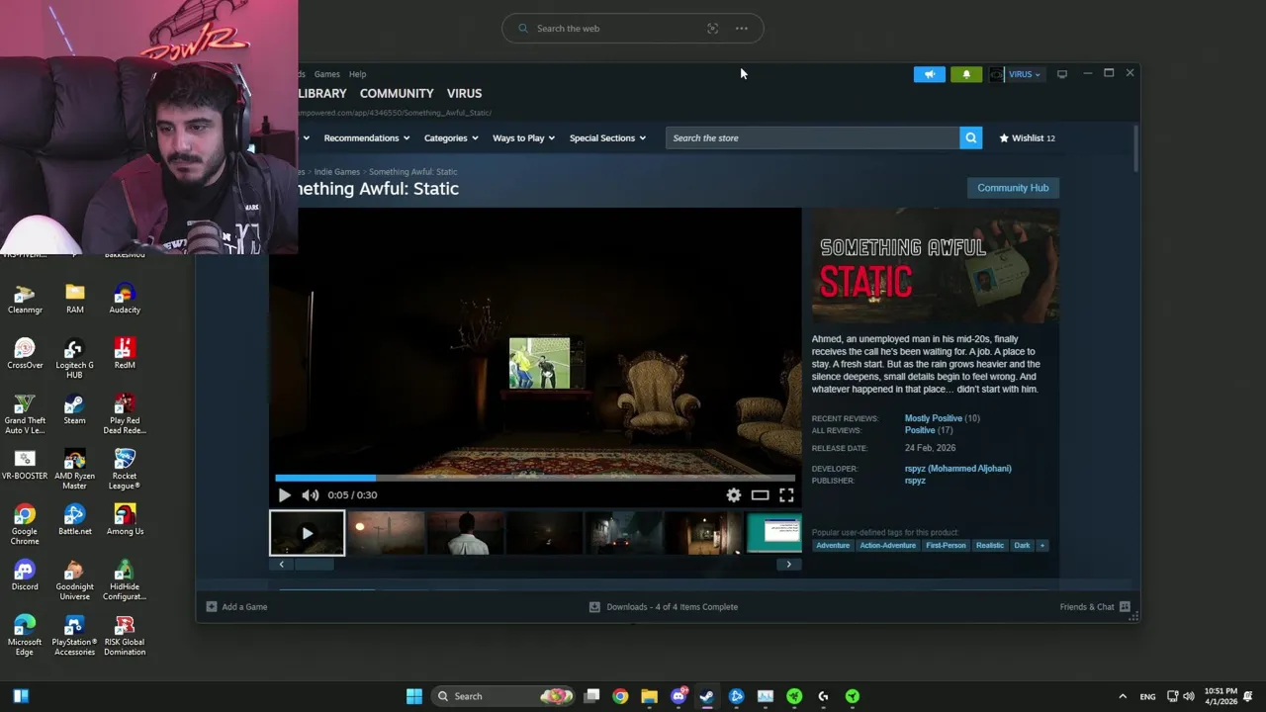Open Friends & Chat panel icon

(1125, 607)
